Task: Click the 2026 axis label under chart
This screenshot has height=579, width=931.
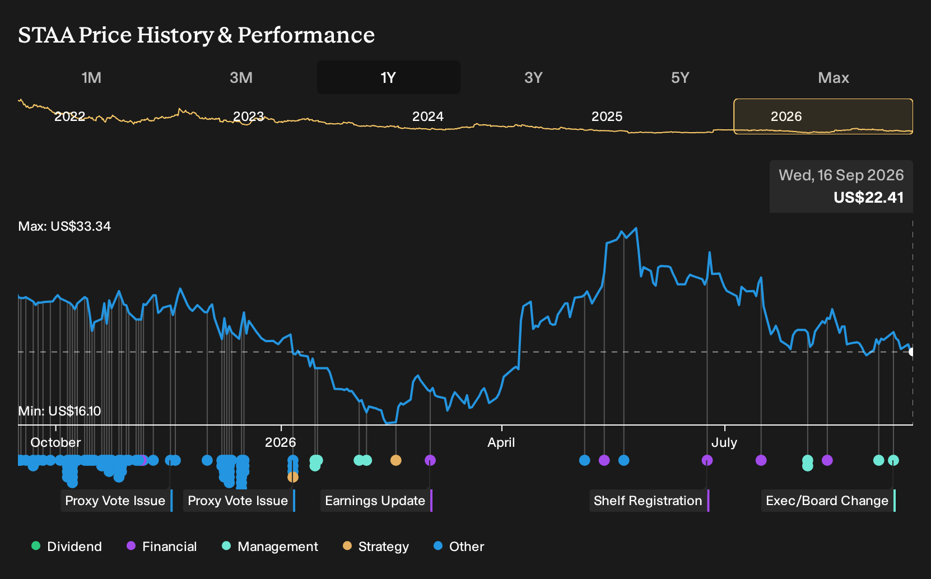Action: click(281, 442)
